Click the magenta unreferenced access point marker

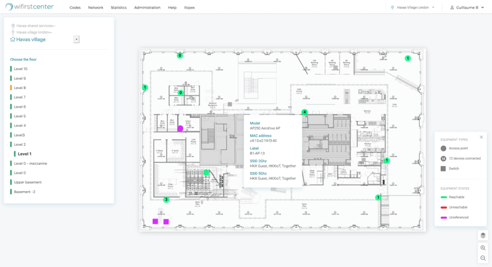click(x=180, y=128)
